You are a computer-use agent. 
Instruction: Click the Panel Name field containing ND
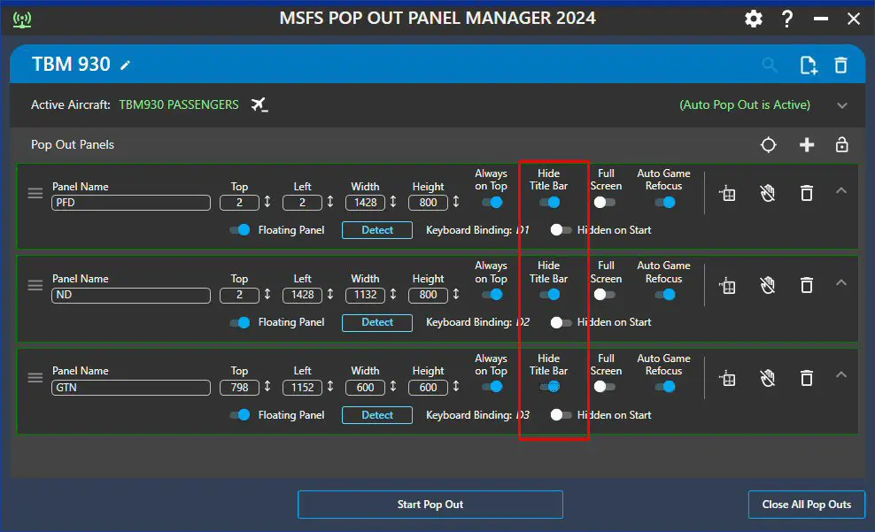point(131,295)
